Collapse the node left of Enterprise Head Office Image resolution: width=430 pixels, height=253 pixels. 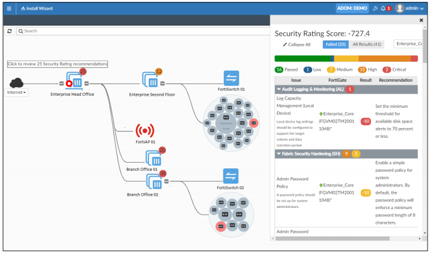pos(62,84)
